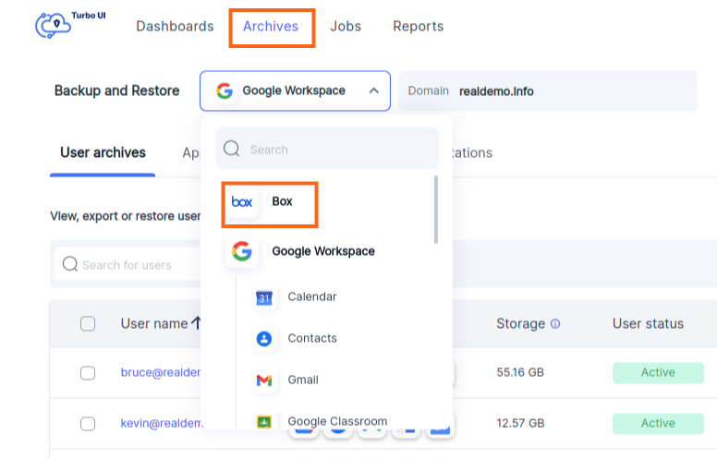Click the Google Workspace logo in list
Image resolution: width=717 pixels, height=459 pixels.
(x=242, y=251)
